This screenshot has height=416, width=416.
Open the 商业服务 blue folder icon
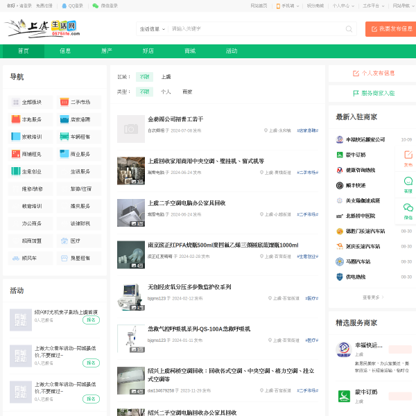coord(64,154)
